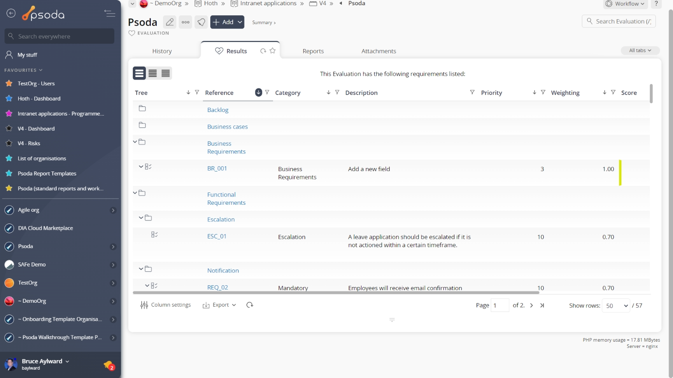
Task: Change the Show rows dropdown
Action: 616,306
